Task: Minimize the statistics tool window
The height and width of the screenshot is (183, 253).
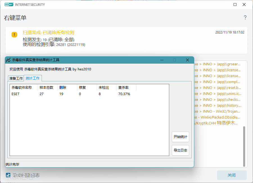Action: tap(162, 60)
